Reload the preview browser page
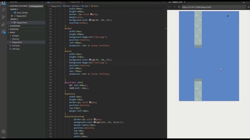Viewport: 250px width, 140px height. click(x=179, y=7)
